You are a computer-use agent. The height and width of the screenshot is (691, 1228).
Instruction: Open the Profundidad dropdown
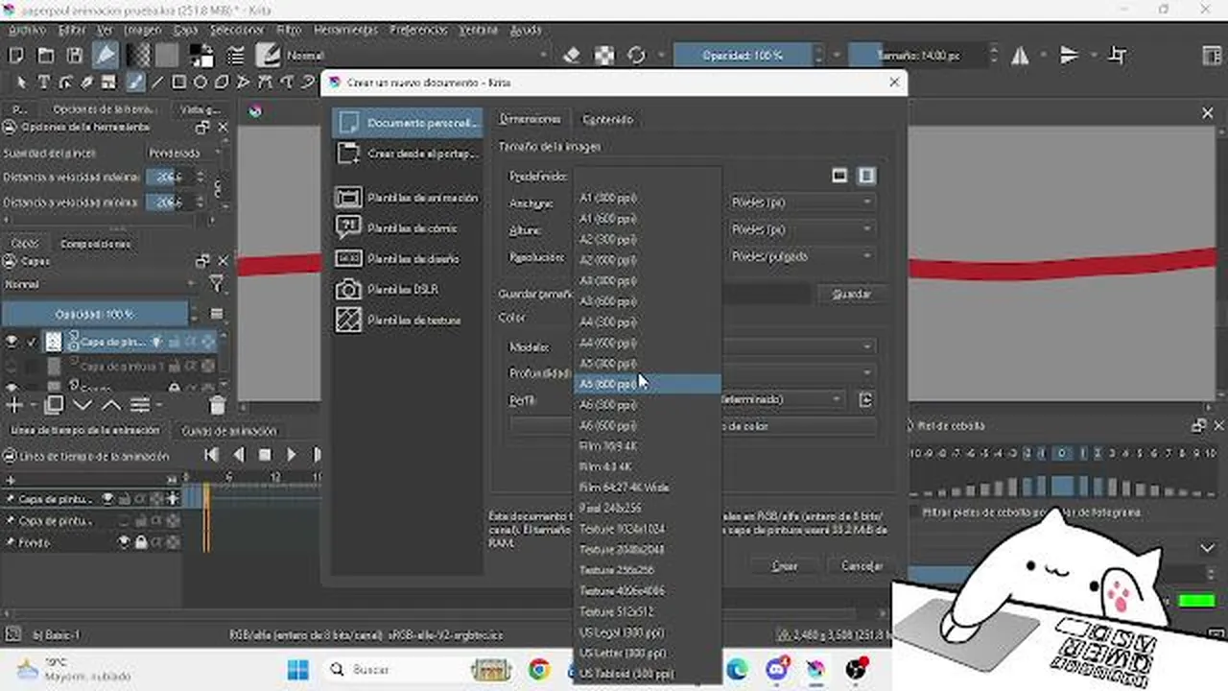pos(799,372)
